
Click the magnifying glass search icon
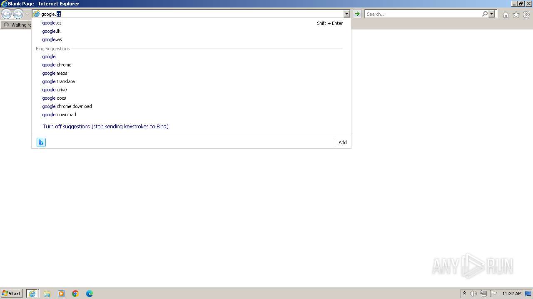[x=485, y=14]
